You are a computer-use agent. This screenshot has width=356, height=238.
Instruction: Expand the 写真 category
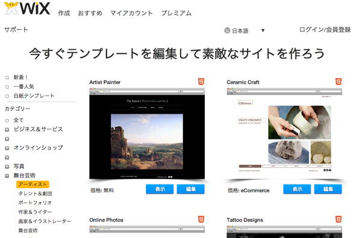click(7, 166)
